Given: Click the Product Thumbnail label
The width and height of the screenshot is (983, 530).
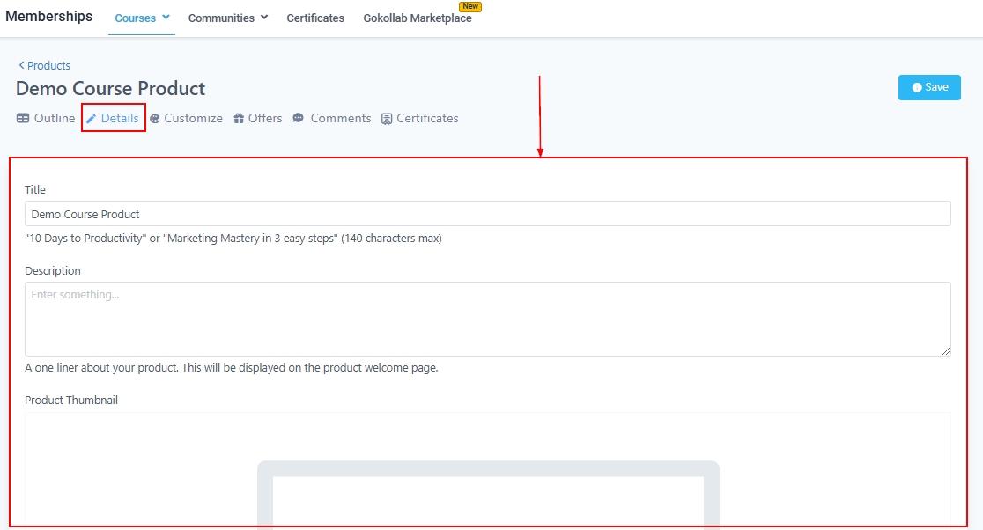Looking at the screenshot, I should [x=71, y=401].
